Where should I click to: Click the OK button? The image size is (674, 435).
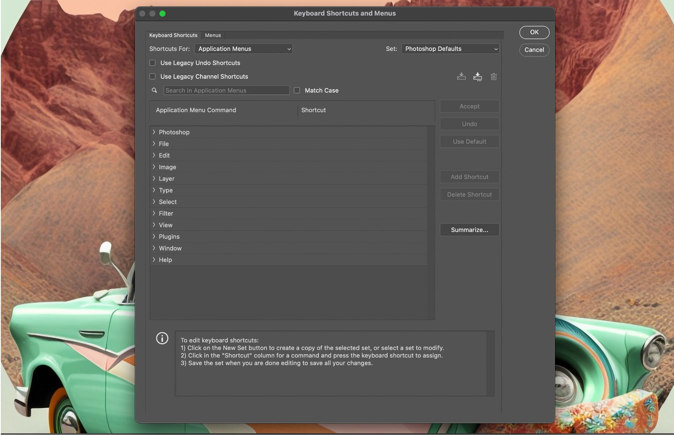pos(534,32)
